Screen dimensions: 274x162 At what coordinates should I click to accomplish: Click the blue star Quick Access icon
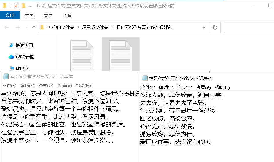tap(11, 45)
